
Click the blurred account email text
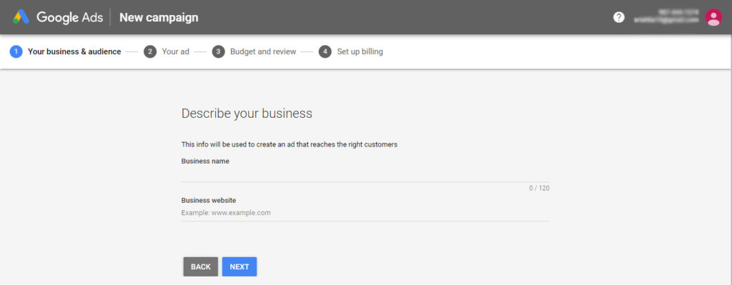click(x=666, y=20)
